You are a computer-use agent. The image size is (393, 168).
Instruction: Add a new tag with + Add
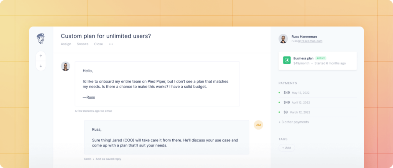[287, 148]
